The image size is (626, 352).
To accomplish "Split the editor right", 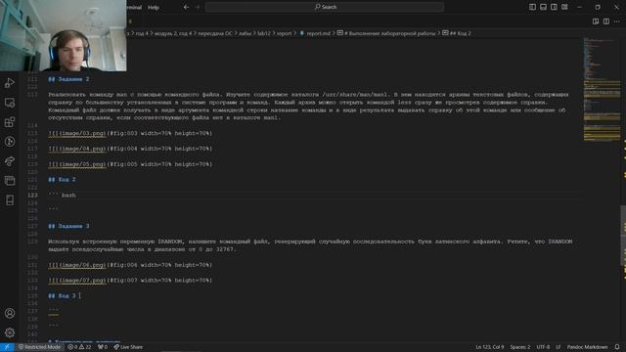I will click(606, 22).
